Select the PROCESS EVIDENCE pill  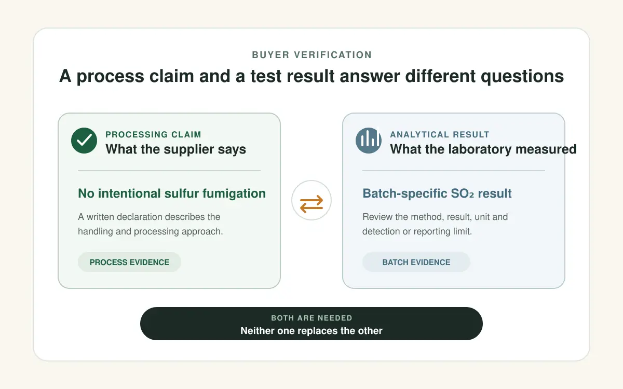pos(129,262)
